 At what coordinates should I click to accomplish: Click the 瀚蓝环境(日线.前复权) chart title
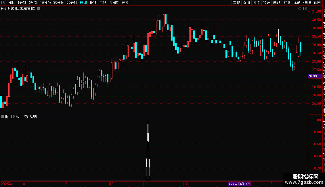(18, 9)
